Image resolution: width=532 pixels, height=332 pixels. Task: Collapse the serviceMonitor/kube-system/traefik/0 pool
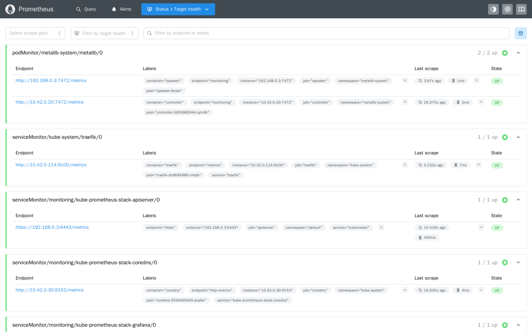click(x=518, y=137)
